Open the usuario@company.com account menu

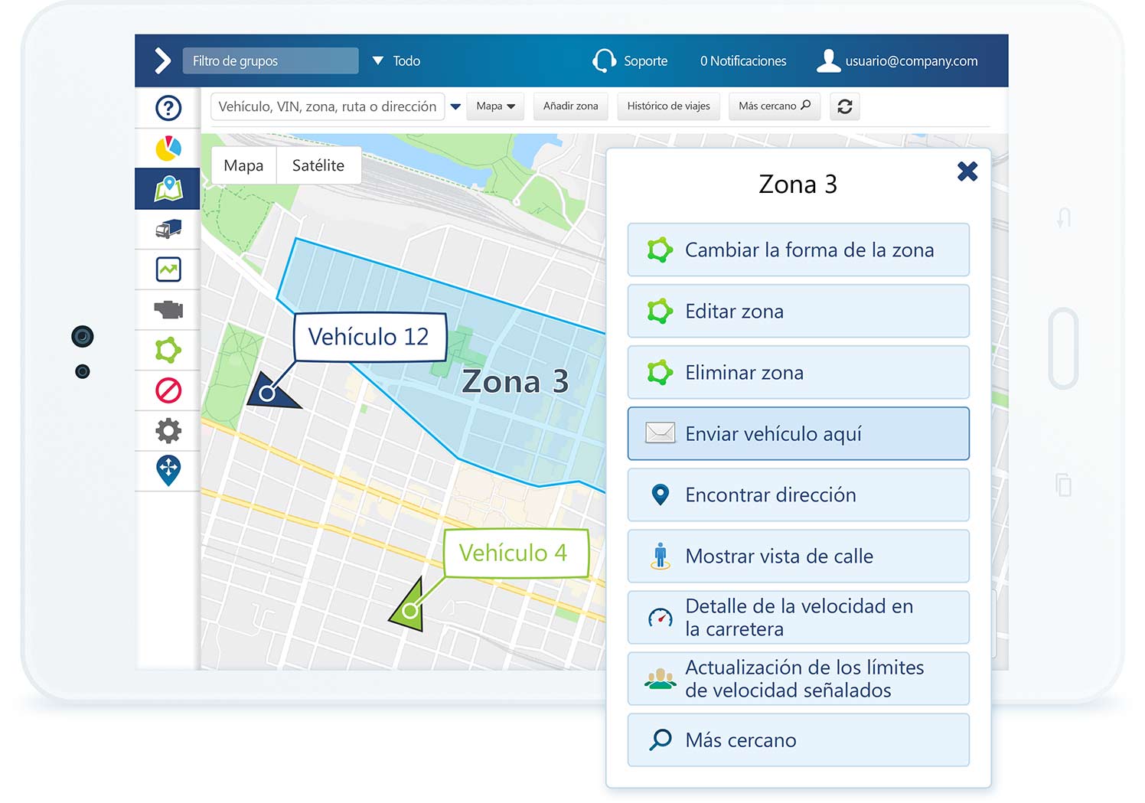click(x=897, y=60)
